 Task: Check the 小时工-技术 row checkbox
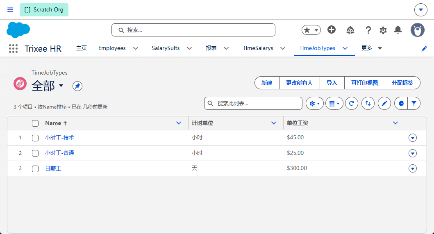point(35,138)
